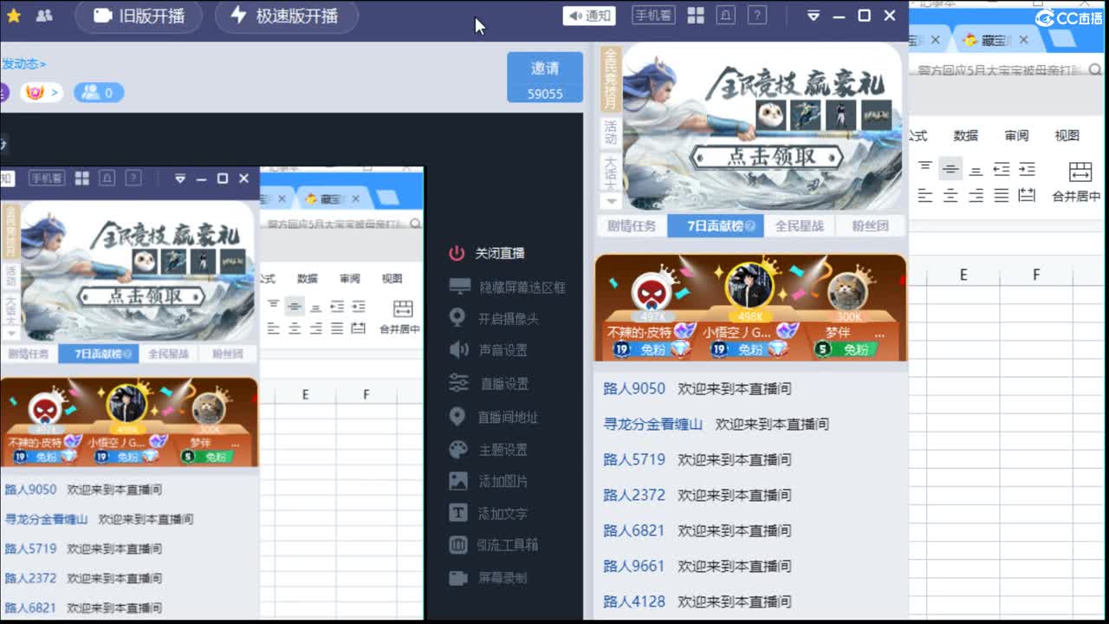This screenshot has width=1109, height=624.
Task: Click help icon on 7日贡献榜 tab
Action: tap(750, 226)
